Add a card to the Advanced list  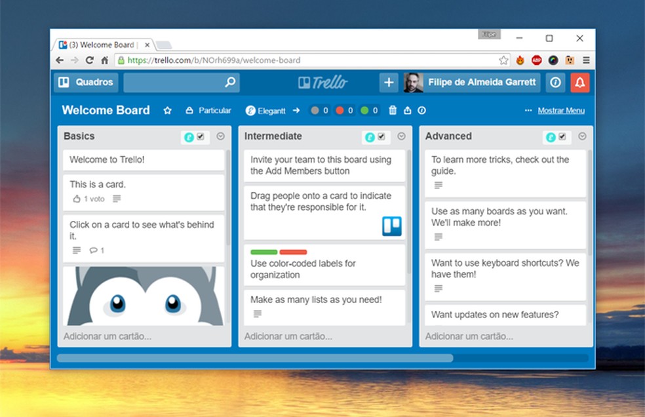469,336
